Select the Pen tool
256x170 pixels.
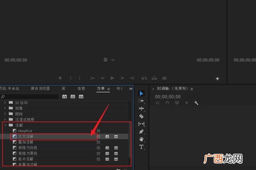[141, 131]
